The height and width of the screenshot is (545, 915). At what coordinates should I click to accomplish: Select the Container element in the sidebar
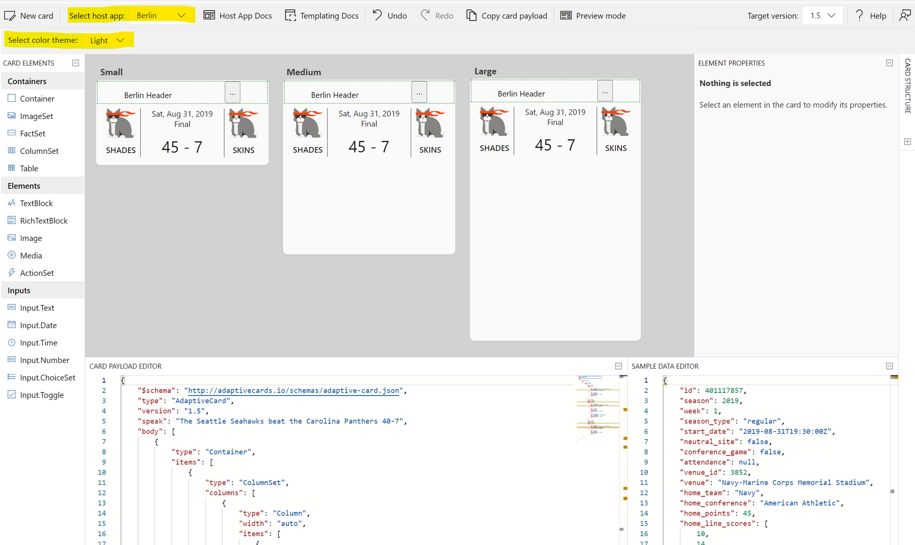click(x=35, y=98)
